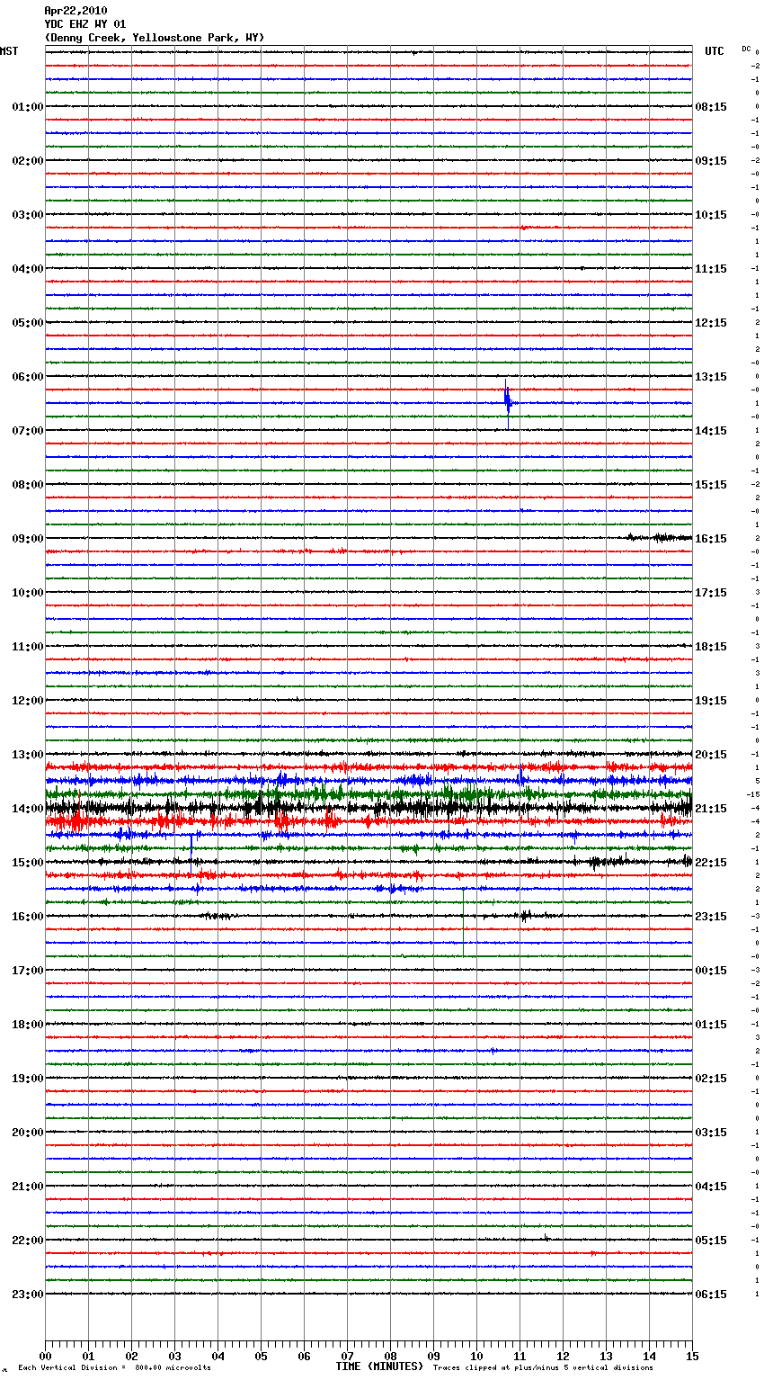Click the Each Vertical Division scale note
Screen dimensions: 764x1380
(x=114, y=1368)
